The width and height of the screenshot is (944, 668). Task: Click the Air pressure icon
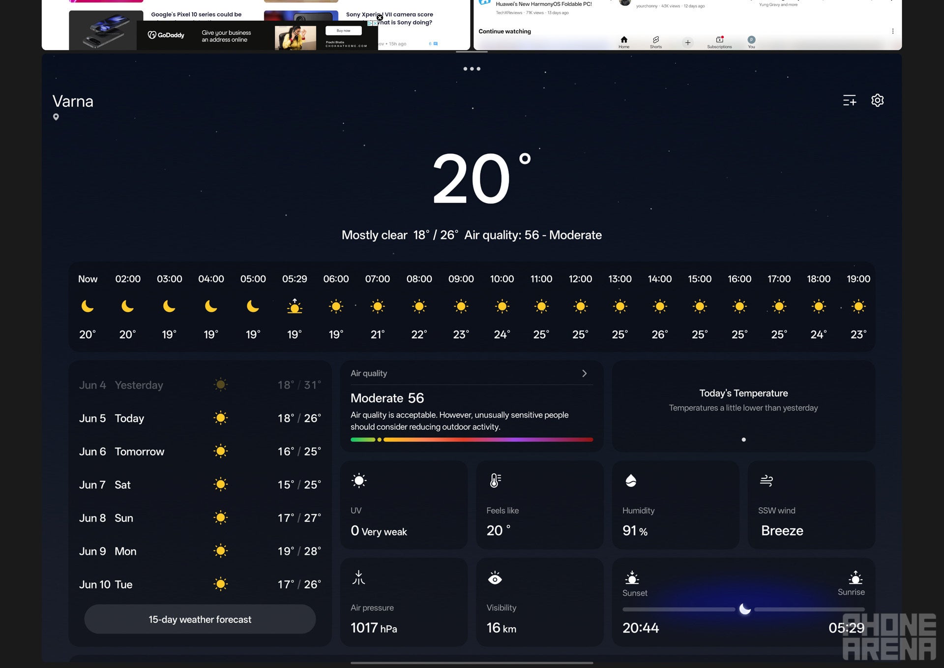pyautogui.click(x=358, y=577)
